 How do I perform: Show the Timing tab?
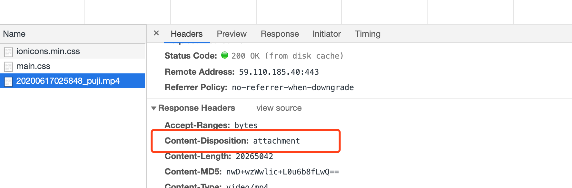[x=368, y=34]
